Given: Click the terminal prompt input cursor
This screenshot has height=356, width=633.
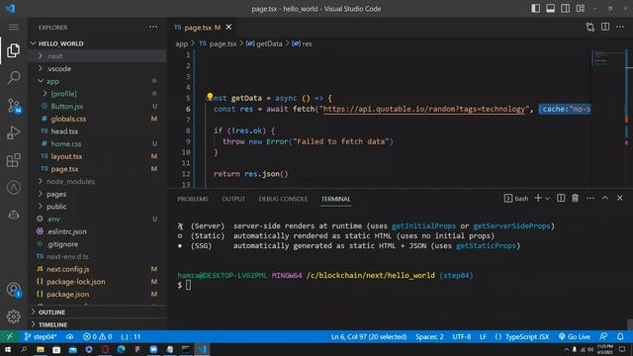Looking at the screenshot, I should [x=188, y=285].
